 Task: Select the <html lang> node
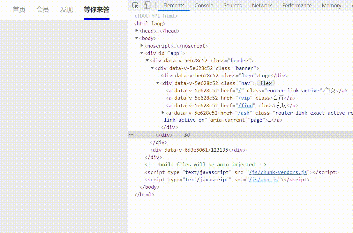[150, 23]
